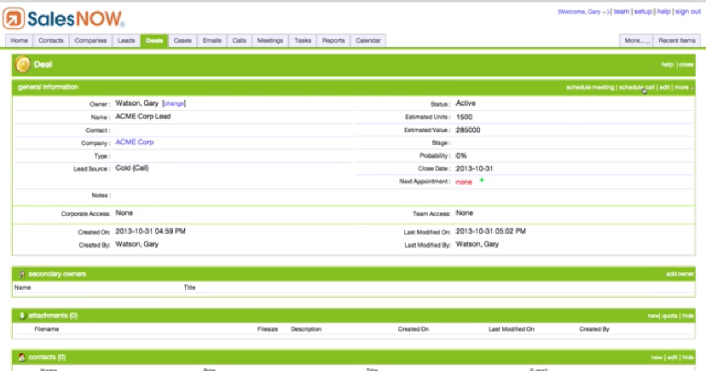Screen dimensions: 706x371
Task: Click the Status value Active
Action: [x=466, y=103]
